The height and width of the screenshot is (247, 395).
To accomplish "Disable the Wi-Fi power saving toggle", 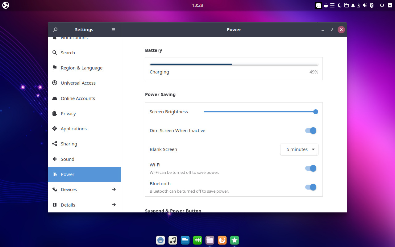I will pyautogui.click(x=310, y=168).
